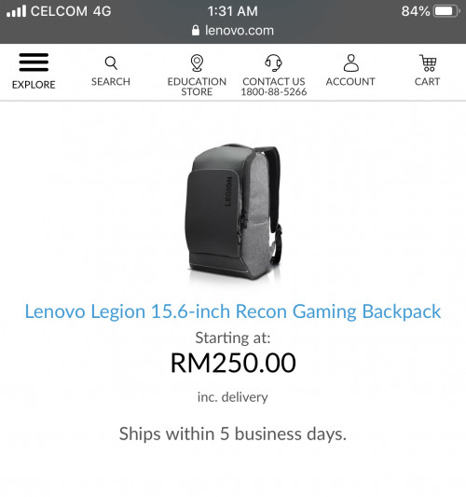Tap the cellular signal bars icon
The image size is (466, 497).
pos(16,11)
